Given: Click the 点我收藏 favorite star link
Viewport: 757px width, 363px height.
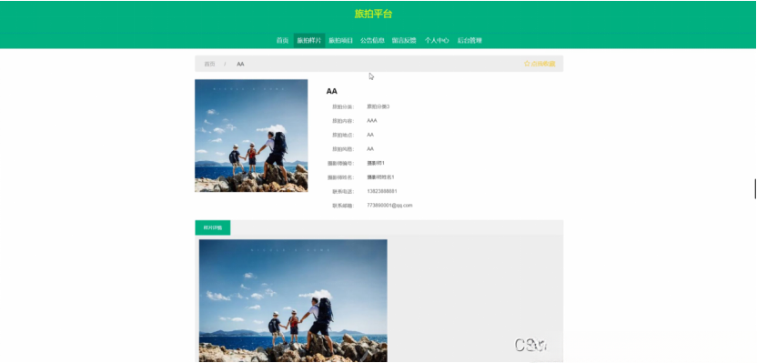Looking at the screenshot, I should (540, 64).
